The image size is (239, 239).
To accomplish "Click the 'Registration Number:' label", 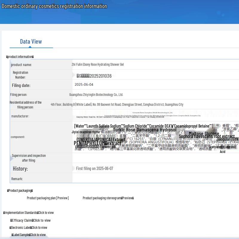I will pos(20,75).
